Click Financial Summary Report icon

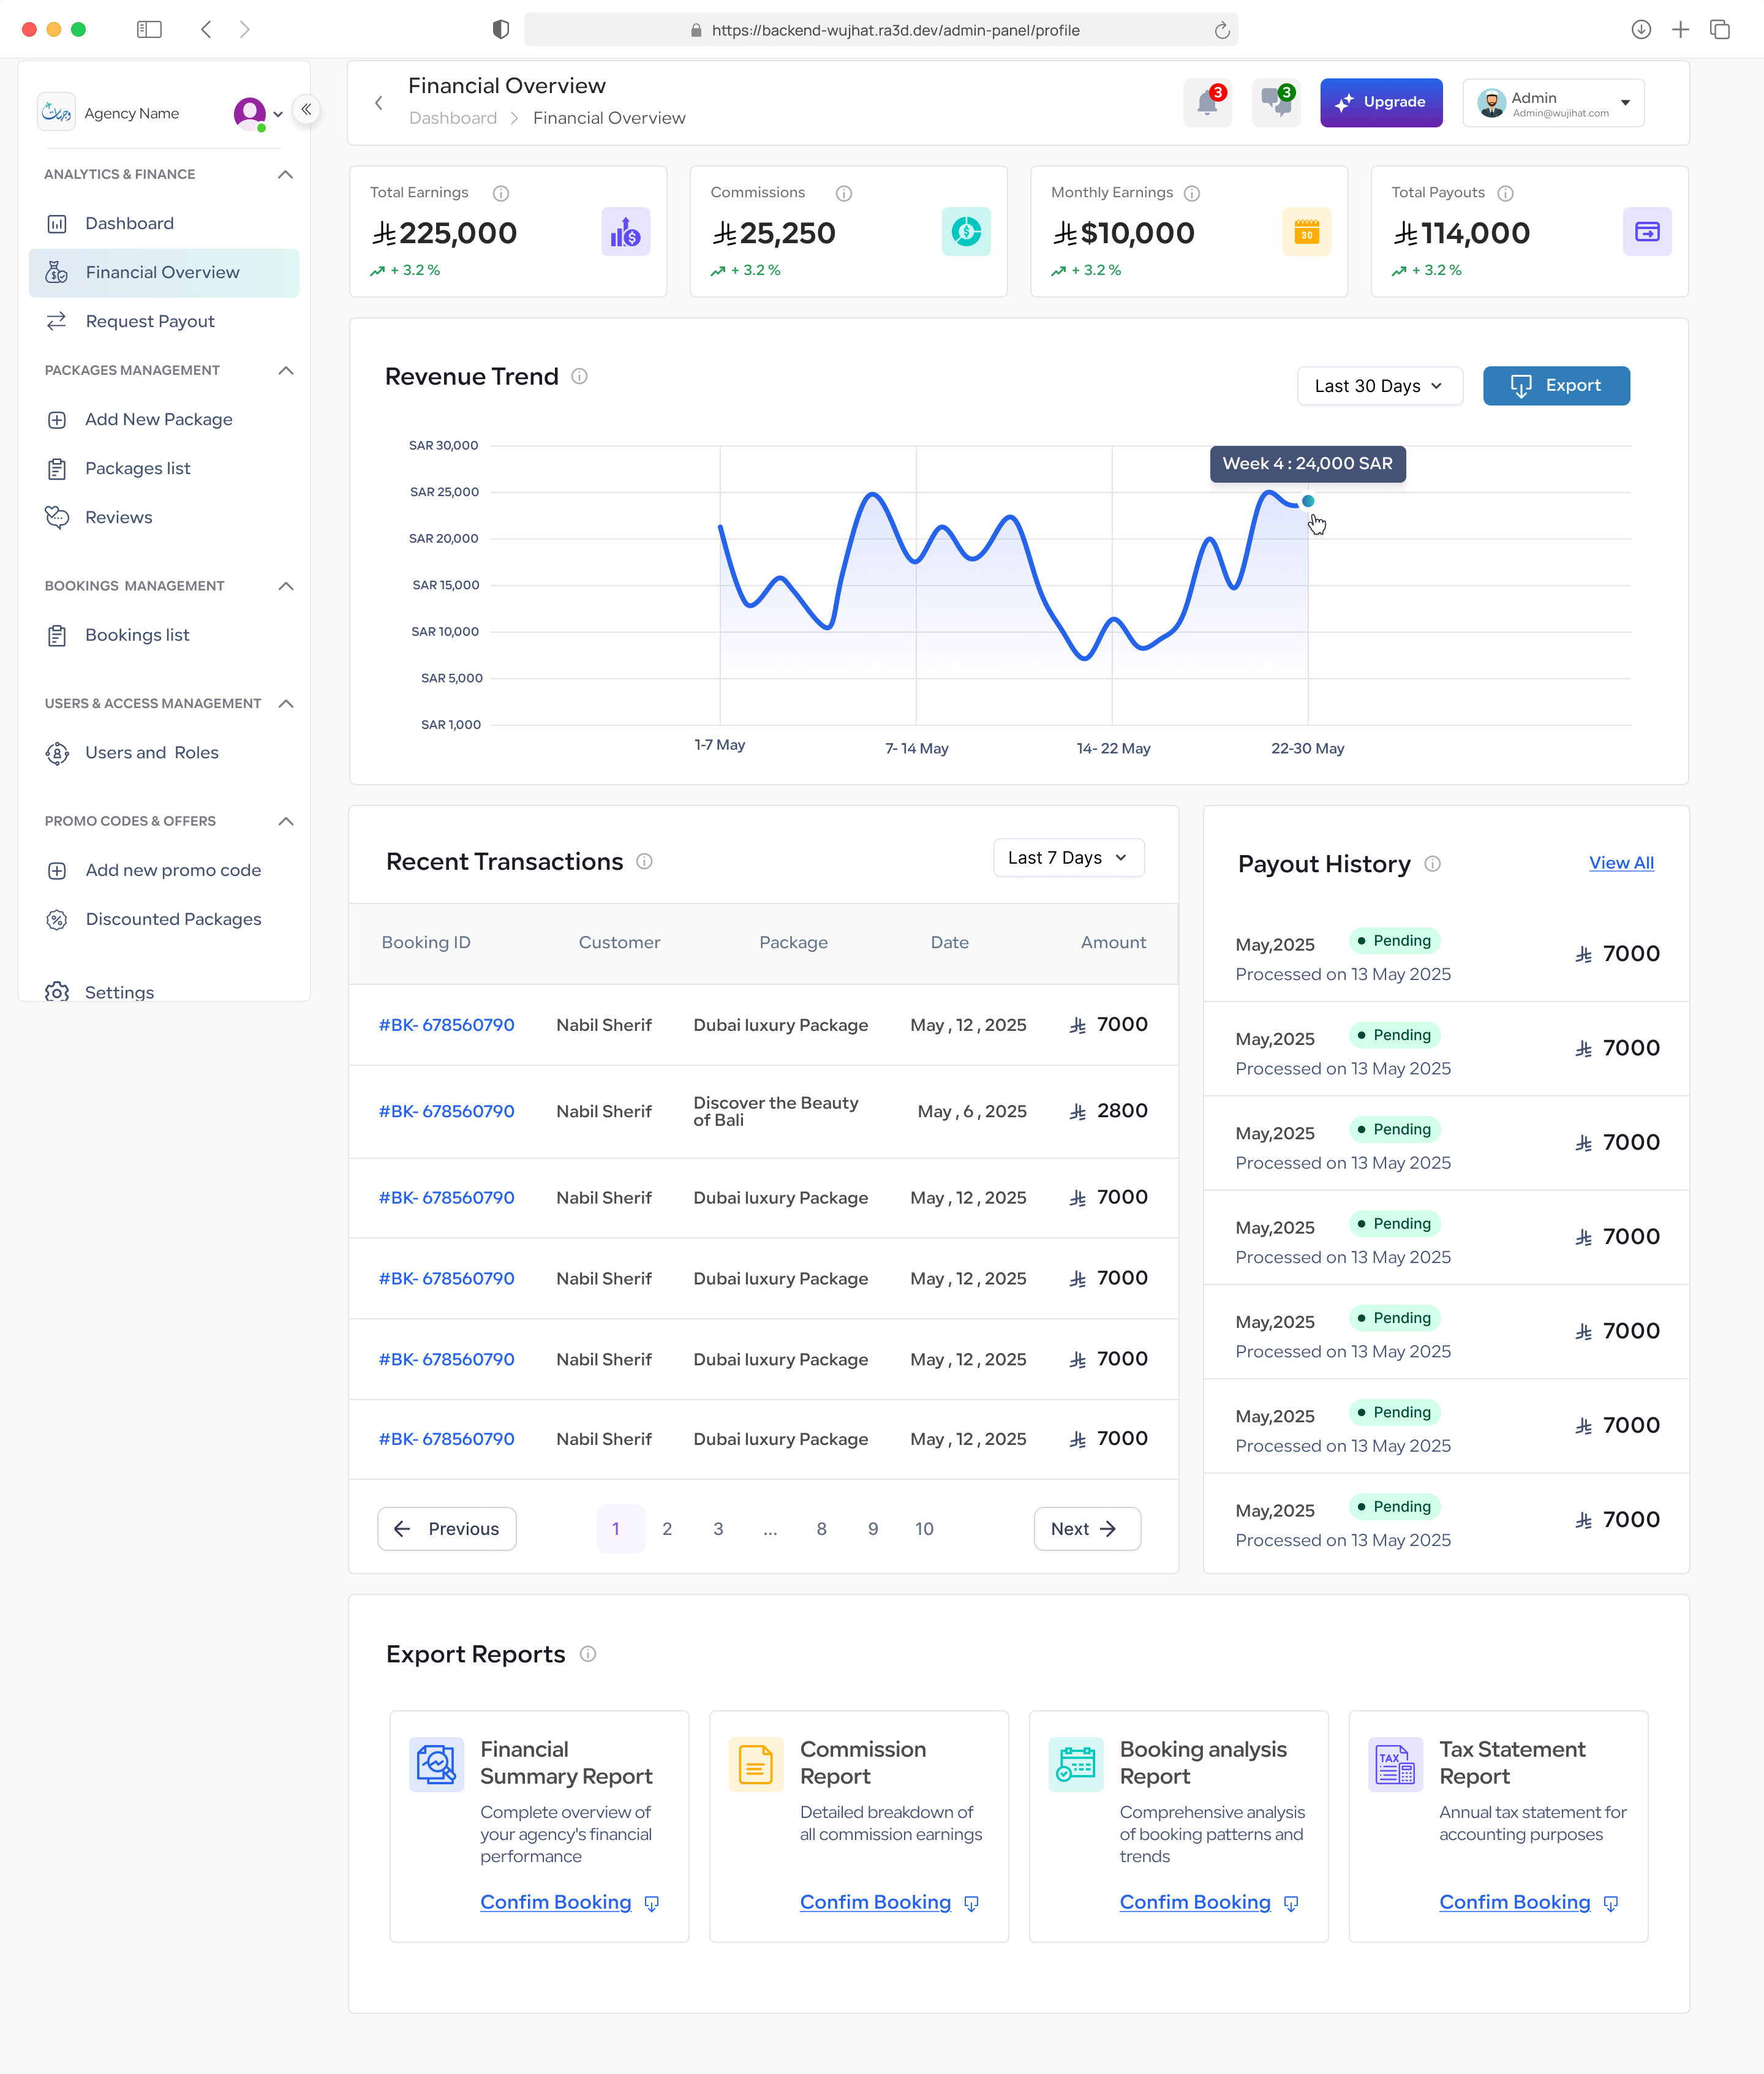pos(437,1764)
